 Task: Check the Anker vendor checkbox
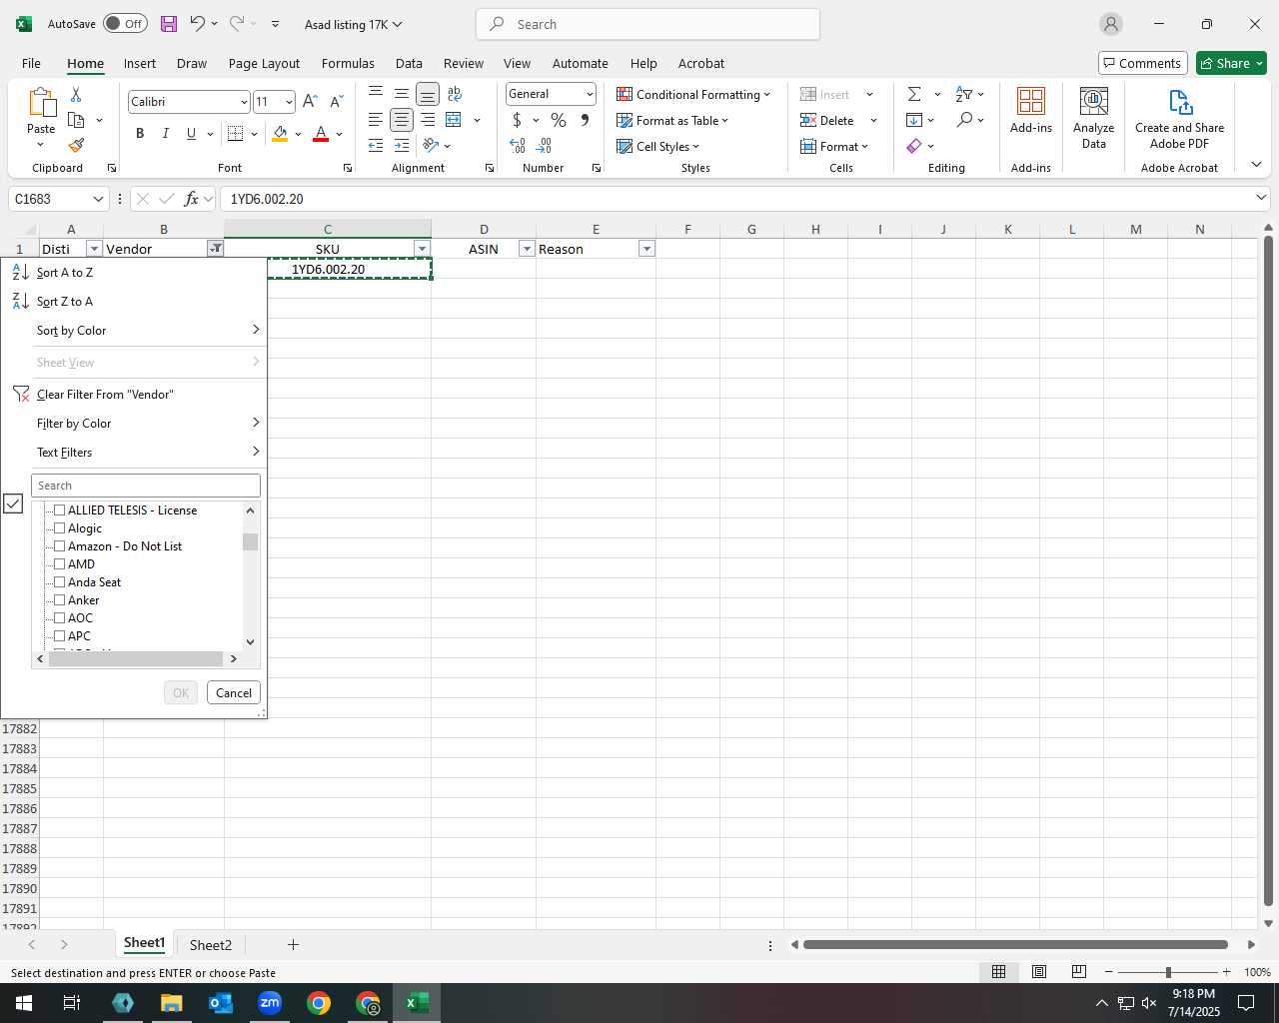click(59, 600)
